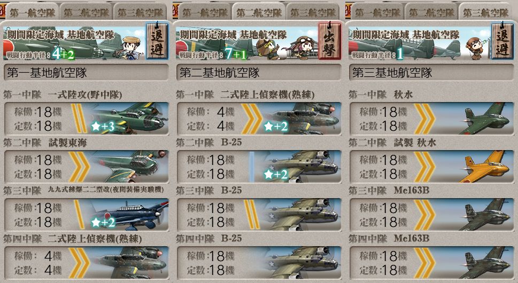The height and width of the screenshot is (283, 518).
Task: Toggle the 退避 wooden tag of first air base
Action: (x=157, y=41)
